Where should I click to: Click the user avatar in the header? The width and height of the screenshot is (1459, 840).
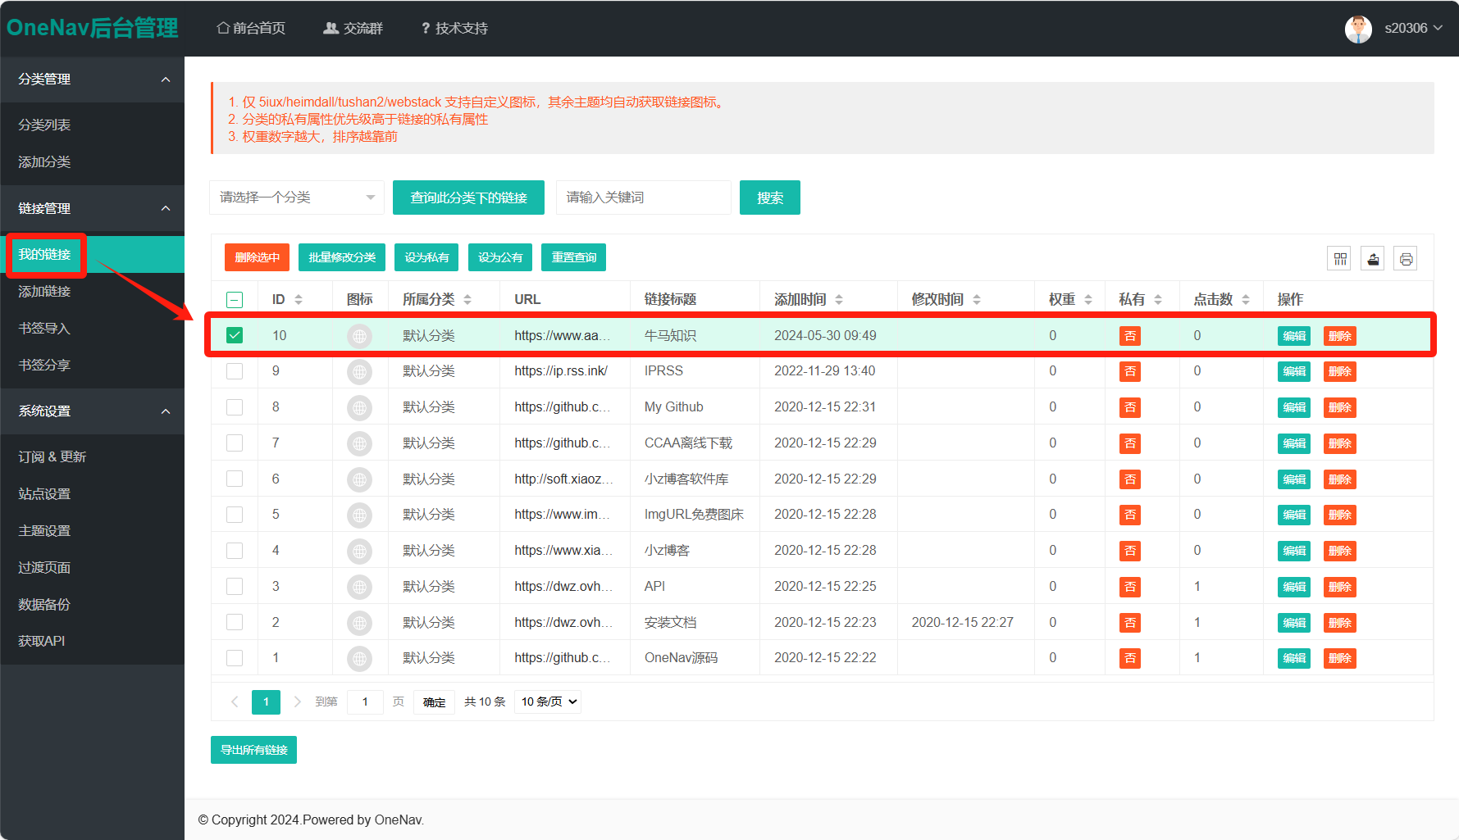click(x=1358, y=29)
